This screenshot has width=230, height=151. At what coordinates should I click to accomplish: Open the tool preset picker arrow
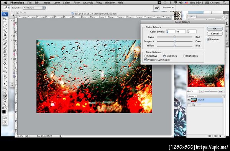(9, 8)
